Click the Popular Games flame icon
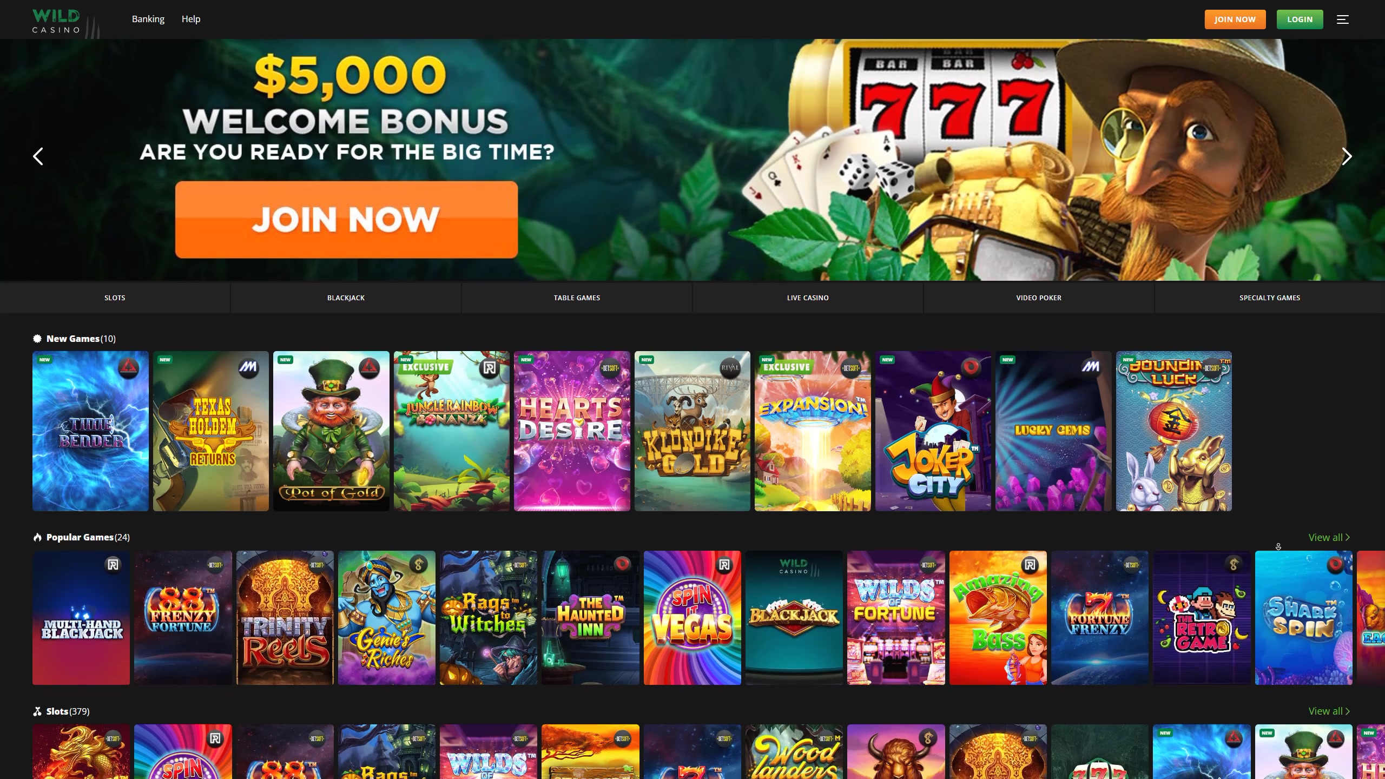The height and width of the screenshot is (779, 1385). point(37,537)
